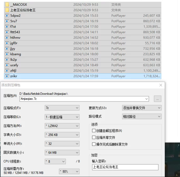Open the 固实数据大小 64 MB dropdown
This screenshot has height=177, width=180.
[x=62, y=153]
